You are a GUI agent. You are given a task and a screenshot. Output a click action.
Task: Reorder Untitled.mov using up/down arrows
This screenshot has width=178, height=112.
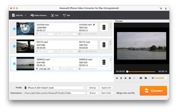(x=110, y=27)
